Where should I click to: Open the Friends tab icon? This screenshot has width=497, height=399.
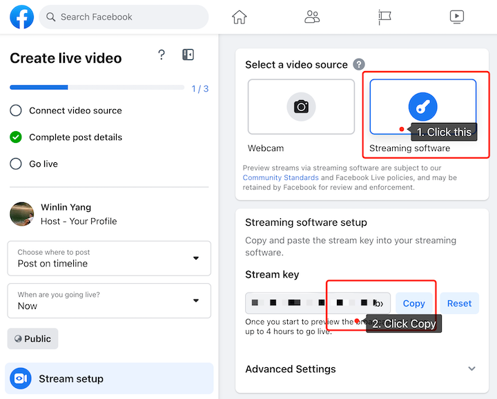[x=312, y=17]
